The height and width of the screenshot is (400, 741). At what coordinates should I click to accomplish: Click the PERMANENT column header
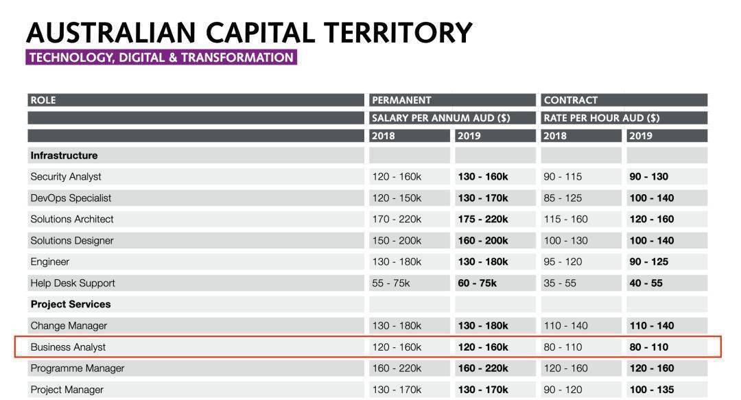pos(452,100)
